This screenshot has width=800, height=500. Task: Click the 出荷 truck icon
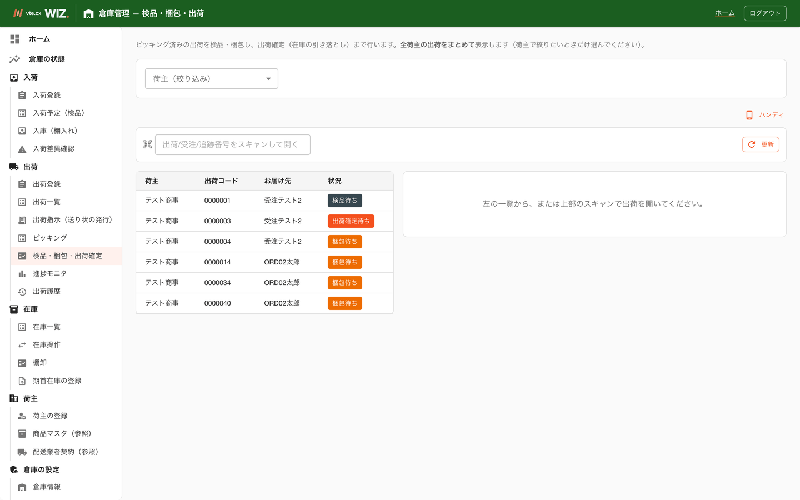[14, 167]
